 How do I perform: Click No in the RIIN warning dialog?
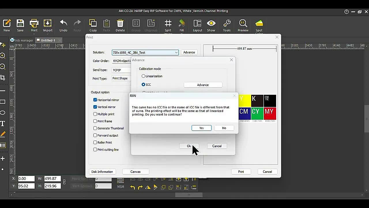(224, 128)
